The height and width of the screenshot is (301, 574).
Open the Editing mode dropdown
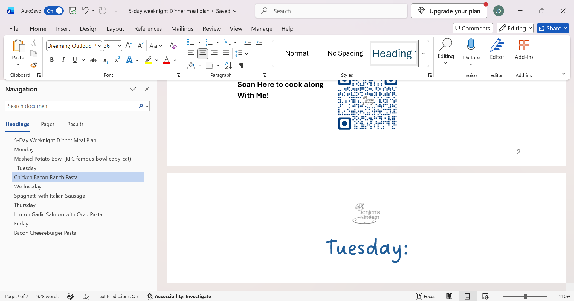coord(515,28)
